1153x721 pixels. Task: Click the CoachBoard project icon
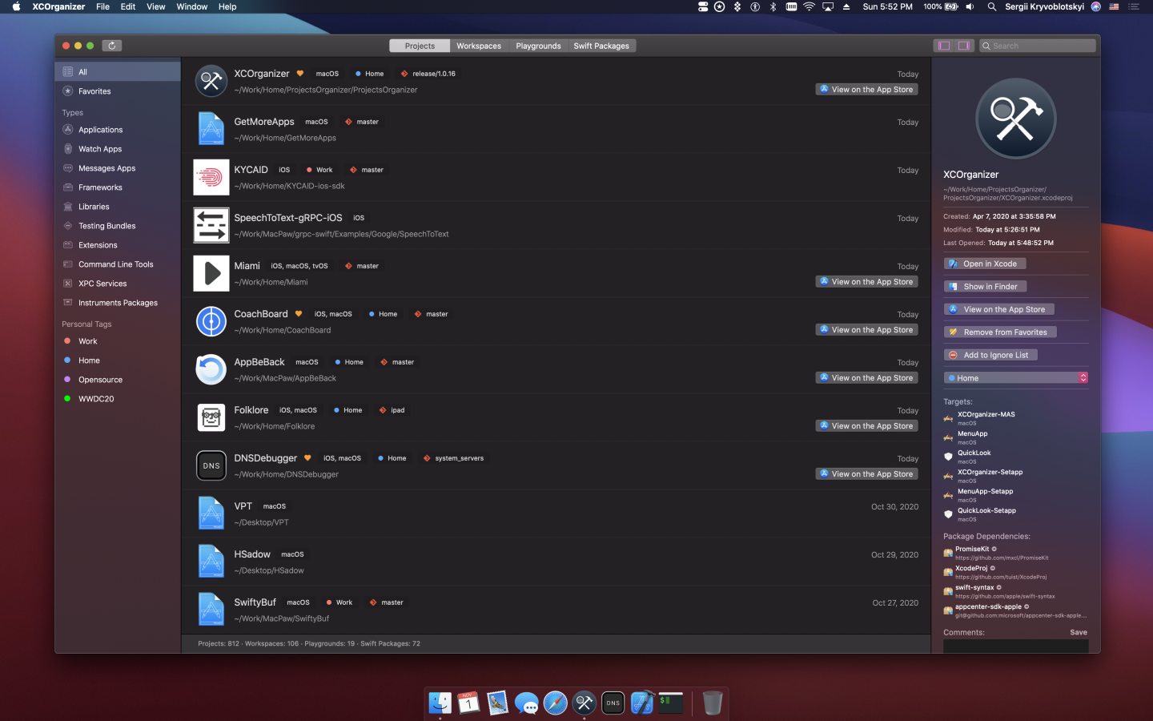click(211, 321)
